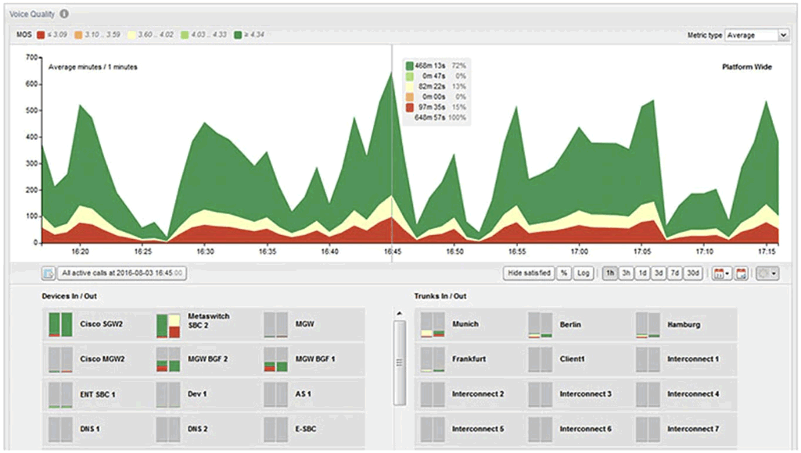Click the devices list scrollbar thumb
The height and width of the screenshot is (453, 801).
coord(400,362)
